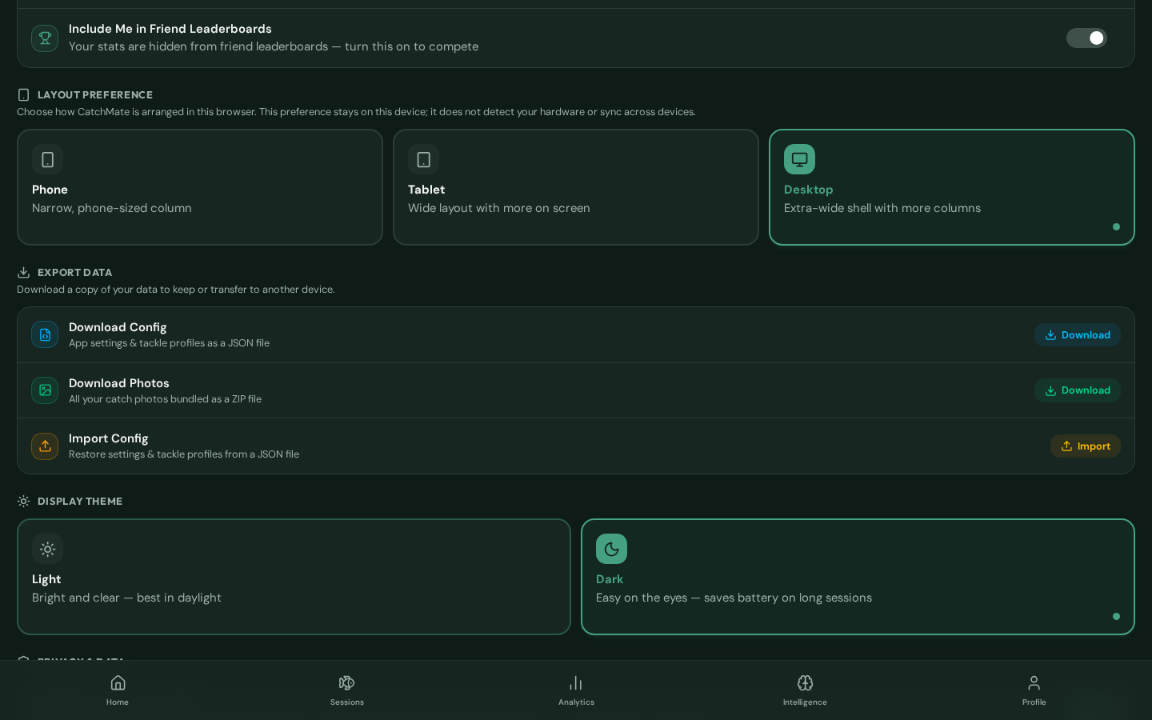Select the Phone layout option
This screenshot has width=1152, height=720.
click(200, 187)
